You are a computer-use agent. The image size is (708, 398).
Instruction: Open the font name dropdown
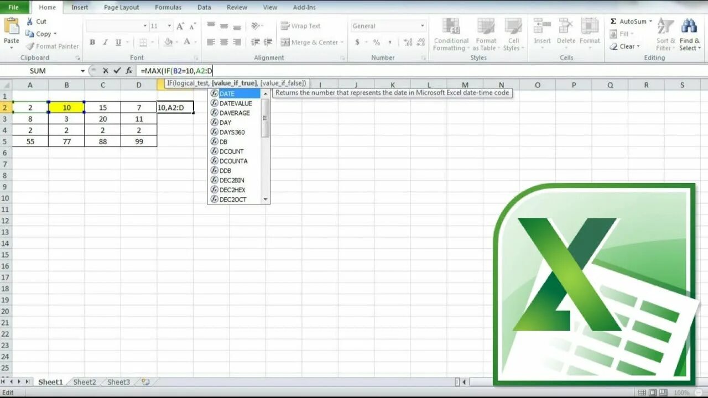145,26
